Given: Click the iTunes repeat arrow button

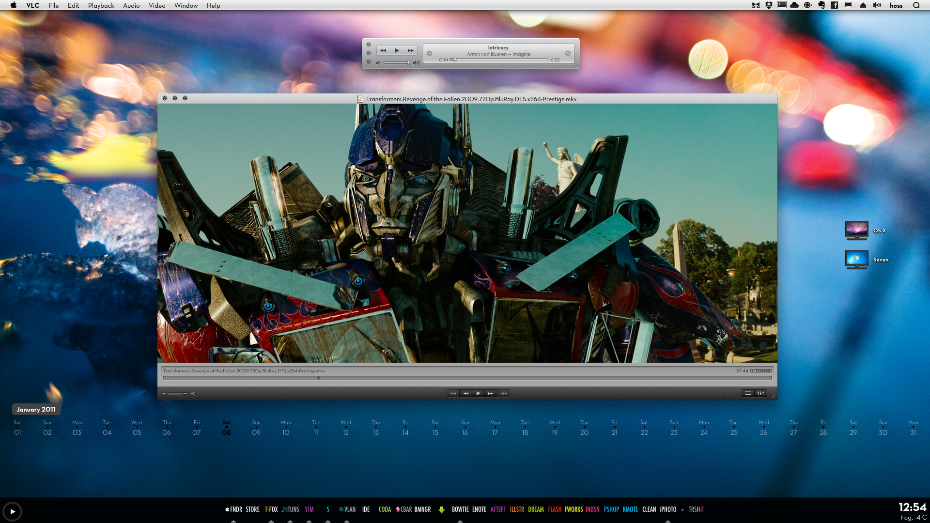Looking at the screenshot, I should pos(568,53).
